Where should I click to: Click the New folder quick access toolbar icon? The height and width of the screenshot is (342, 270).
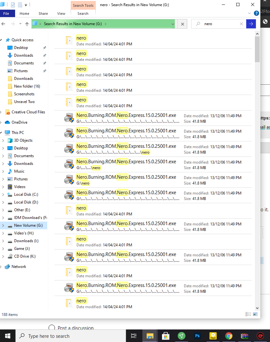[20, 5]
